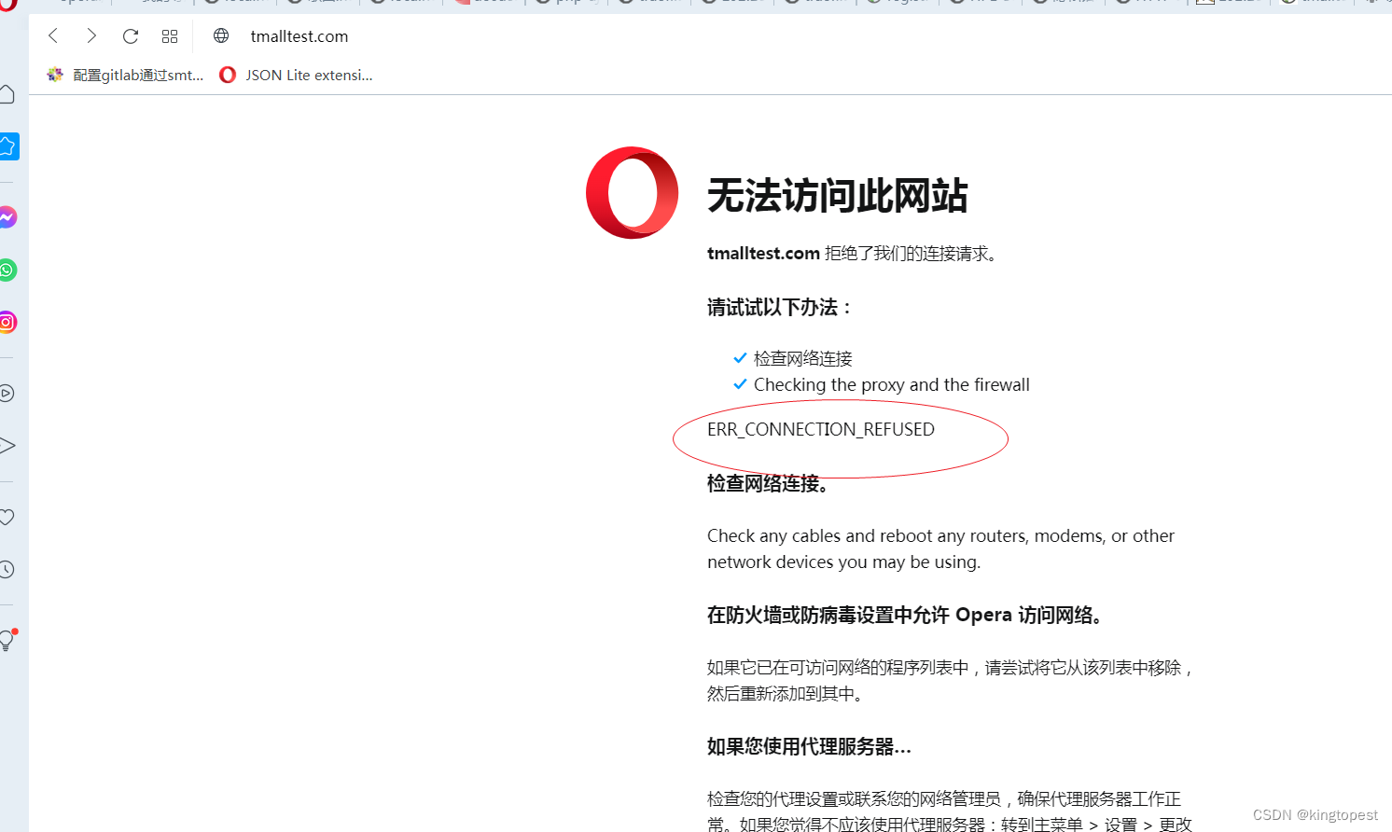Viewport: 1392px width, 832px height.
Task: Go forward using the forward arrow
Action: click(91, 36)
